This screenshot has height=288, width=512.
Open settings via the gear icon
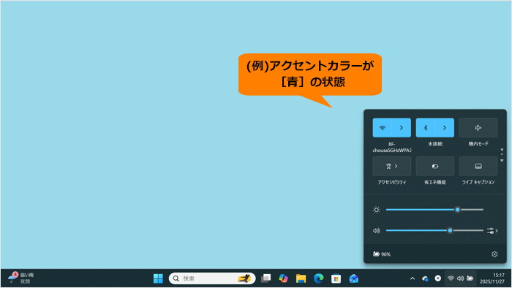click(x=494, y=254)
